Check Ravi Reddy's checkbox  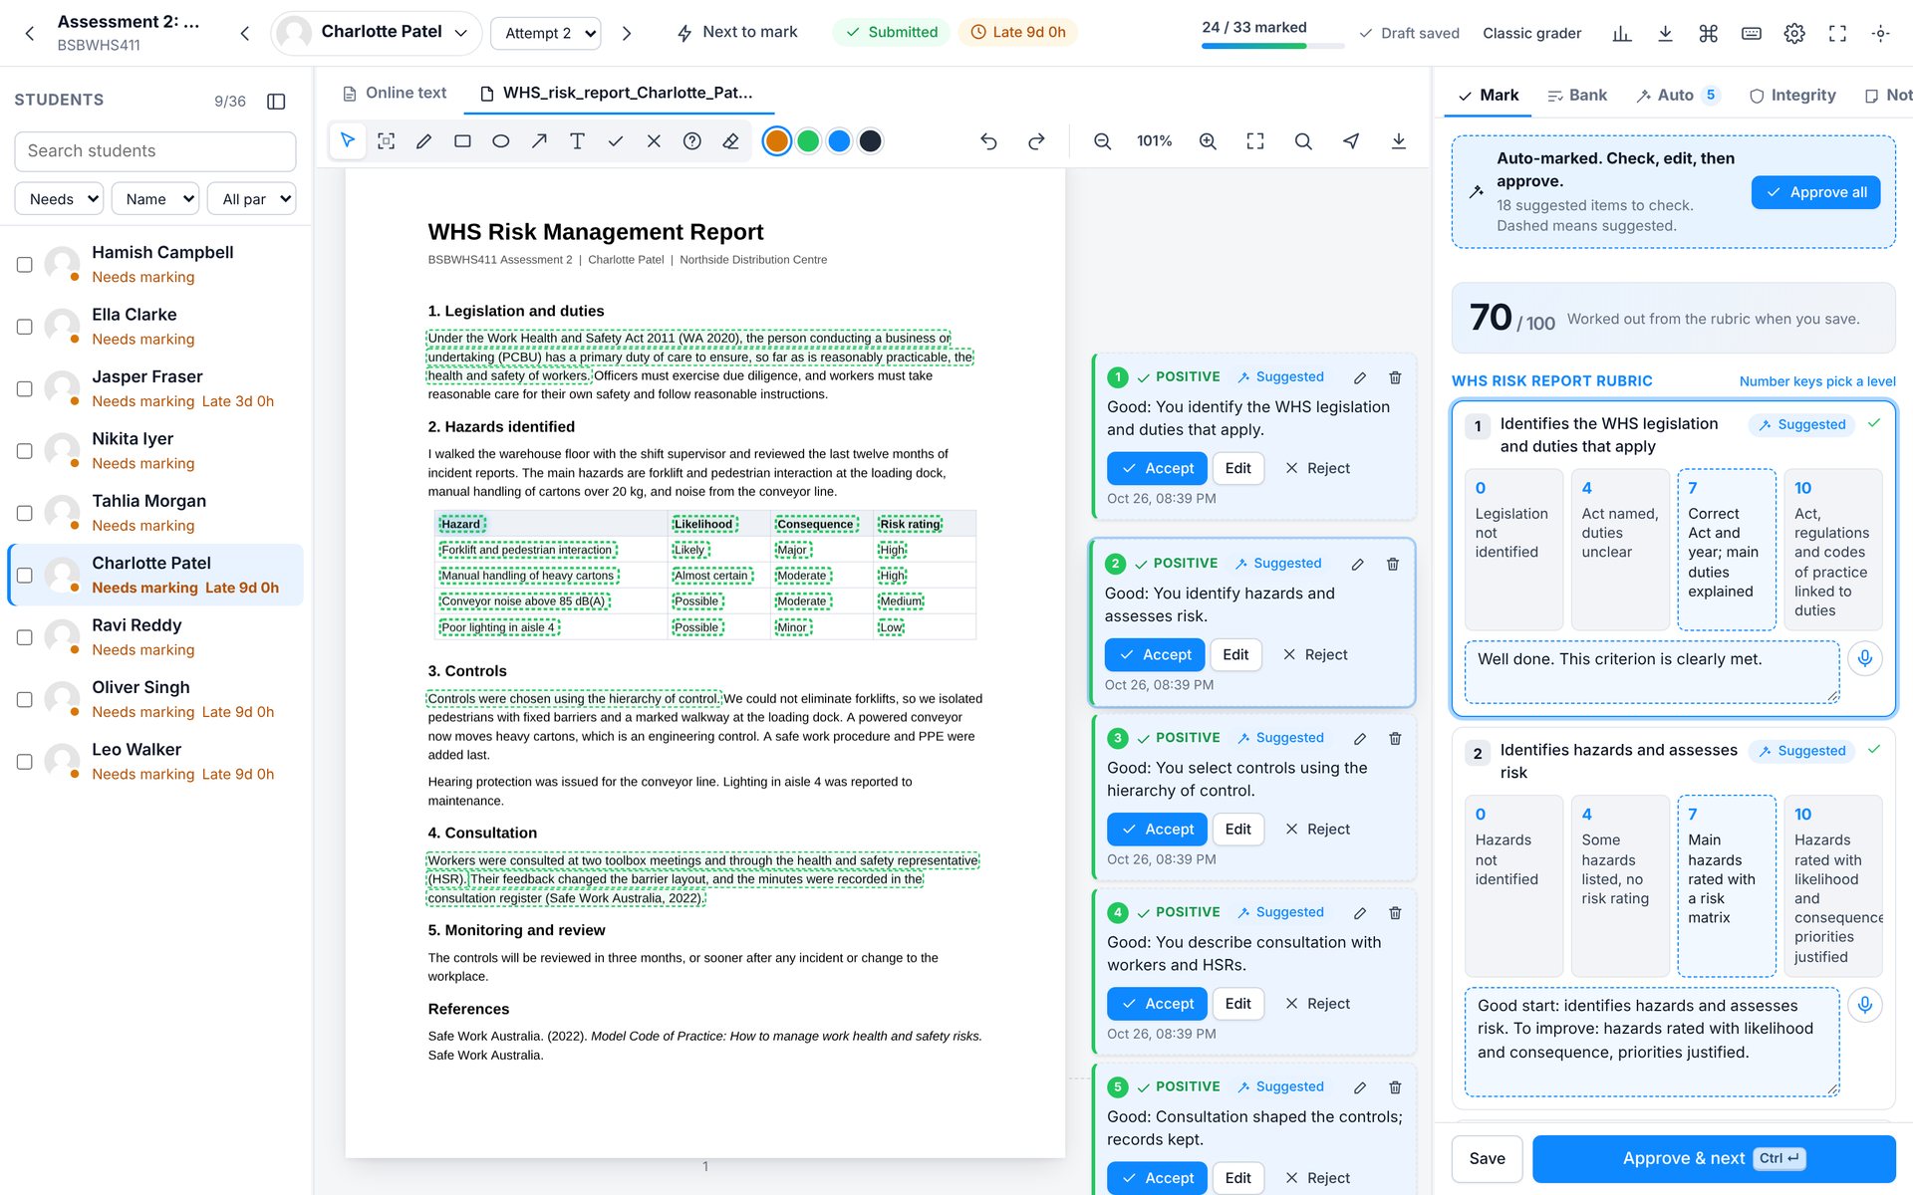coord(25,637)
